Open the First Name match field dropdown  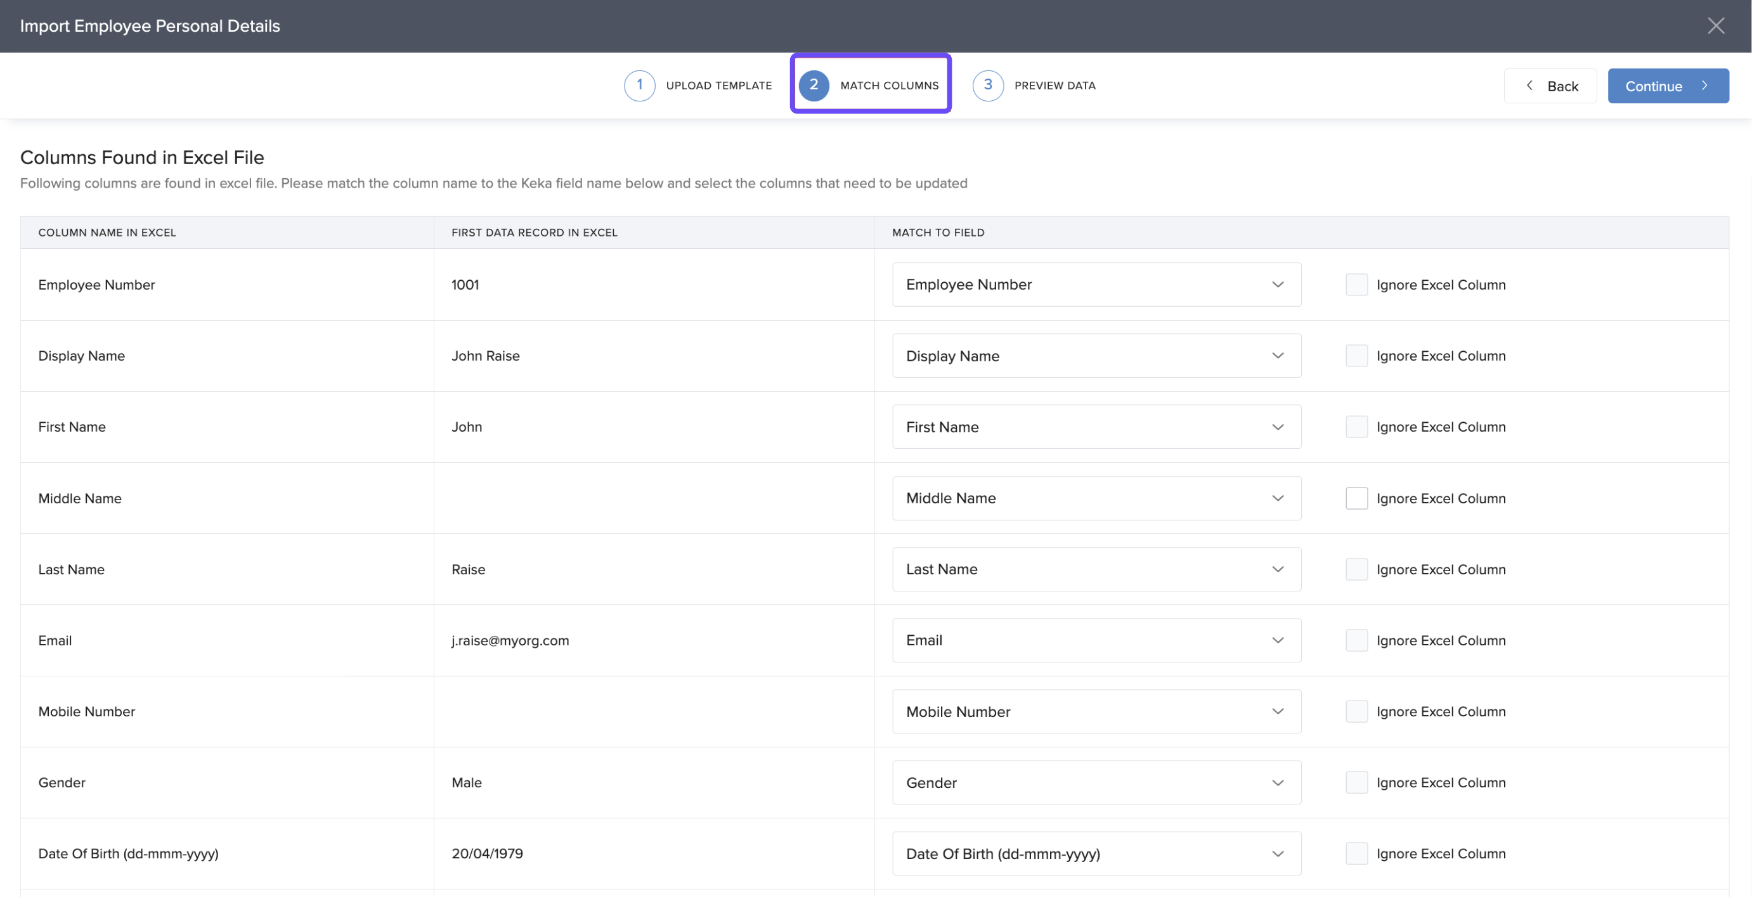coord(1096,427)
